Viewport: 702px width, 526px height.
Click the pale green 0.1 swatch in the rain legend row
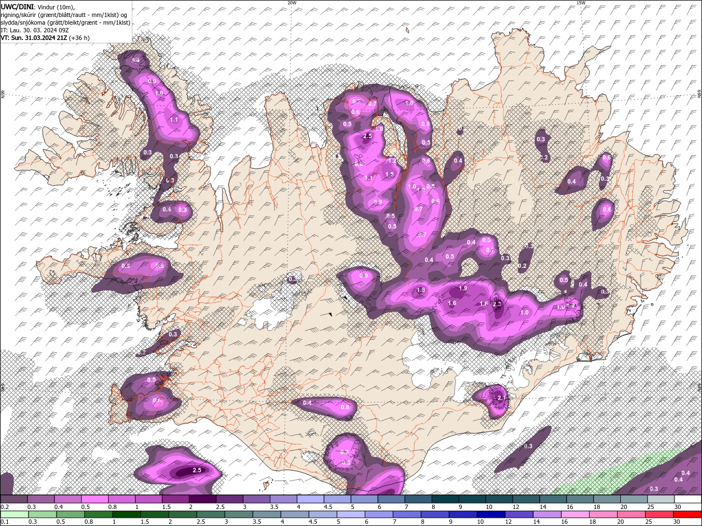point(14,514)
